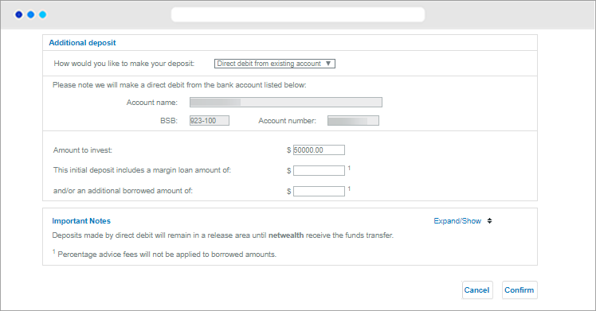Viewport: 596px width, 311px height.
Task: Click the Expand/Show up-down arrow icon
Action: point(489,221)
